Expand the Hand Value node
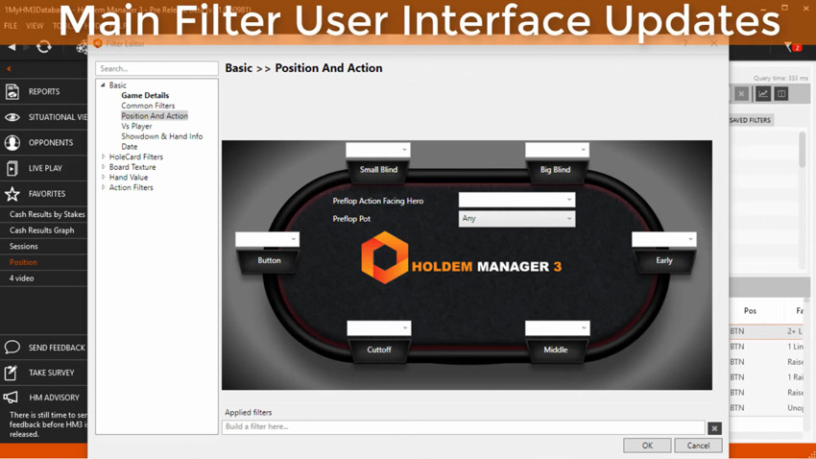The height and width of the screenshot is (459, 816). [104, 177]
